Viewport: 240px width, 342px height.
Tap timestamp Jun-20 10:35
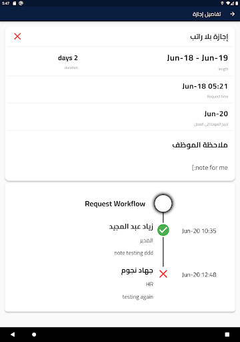point(199,231)
